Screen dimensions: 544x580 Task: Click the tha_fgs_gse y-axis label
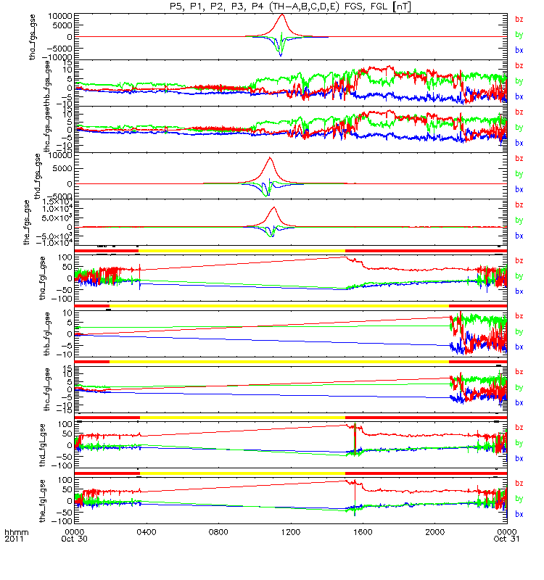(33, 37)
